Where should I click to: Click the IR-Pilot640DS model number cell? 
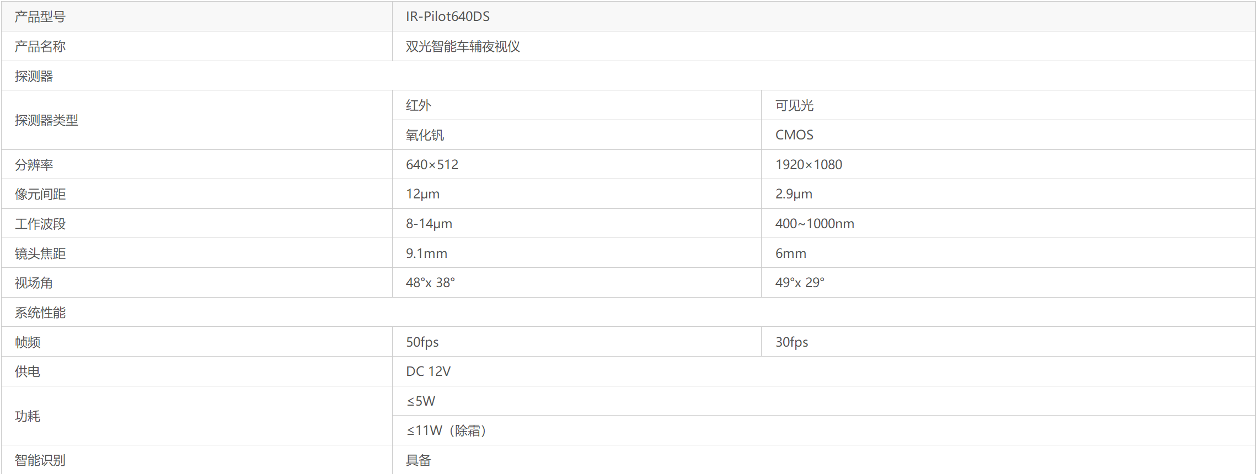[x=447, y=17]
